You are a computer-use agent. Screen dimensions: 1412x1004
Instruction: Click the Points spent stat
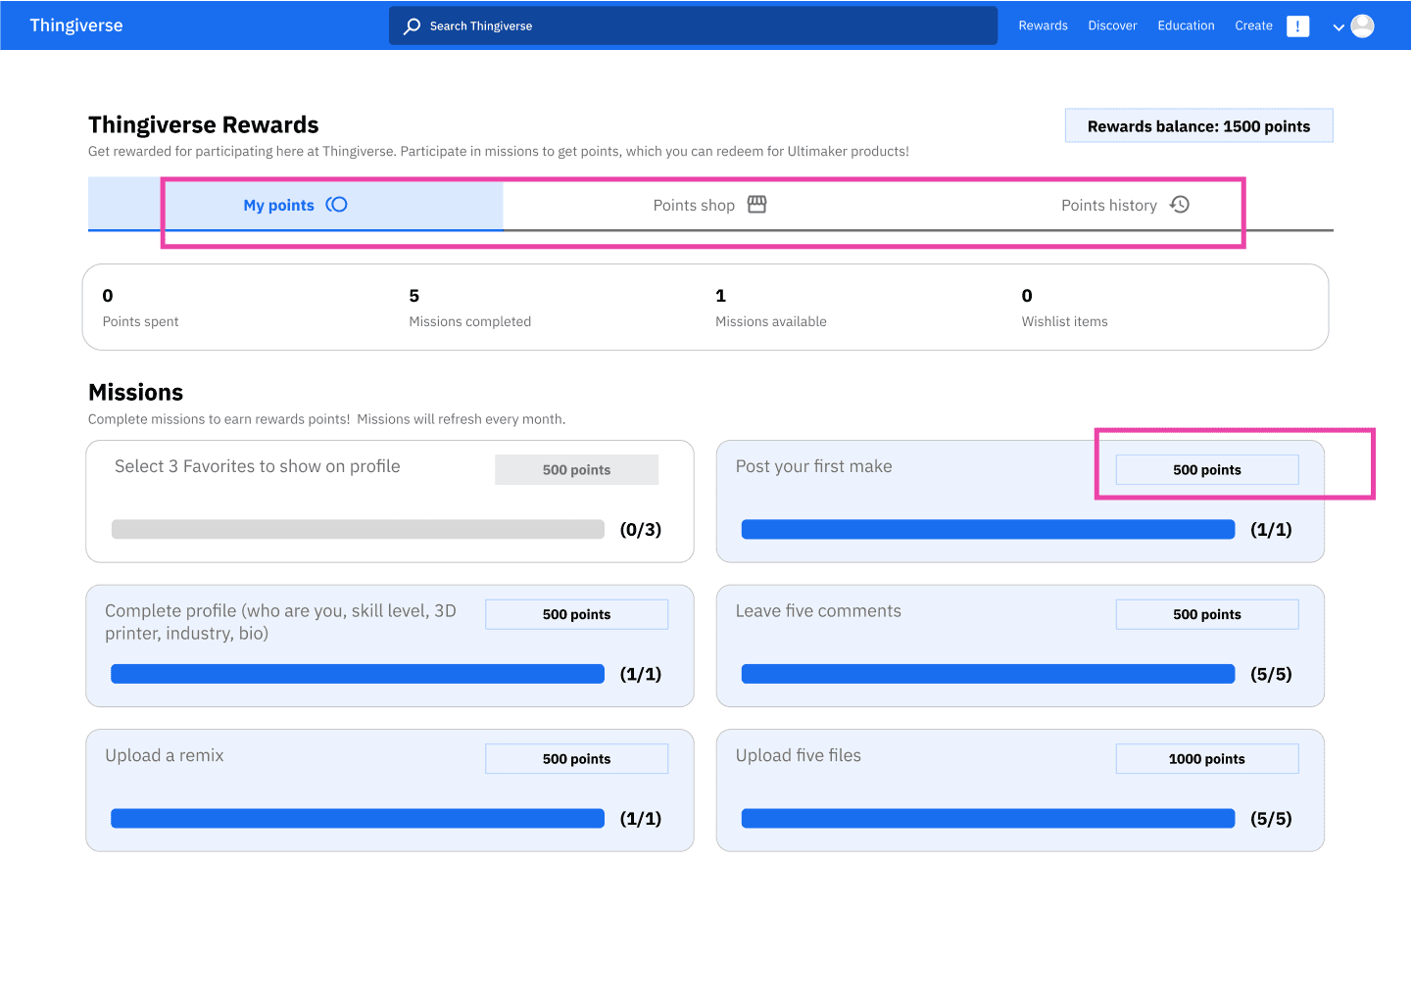(140, 308)
